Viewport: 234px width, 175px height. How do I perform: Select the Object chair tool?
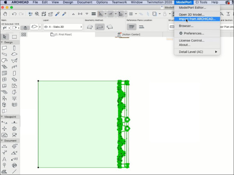point(4,98)
